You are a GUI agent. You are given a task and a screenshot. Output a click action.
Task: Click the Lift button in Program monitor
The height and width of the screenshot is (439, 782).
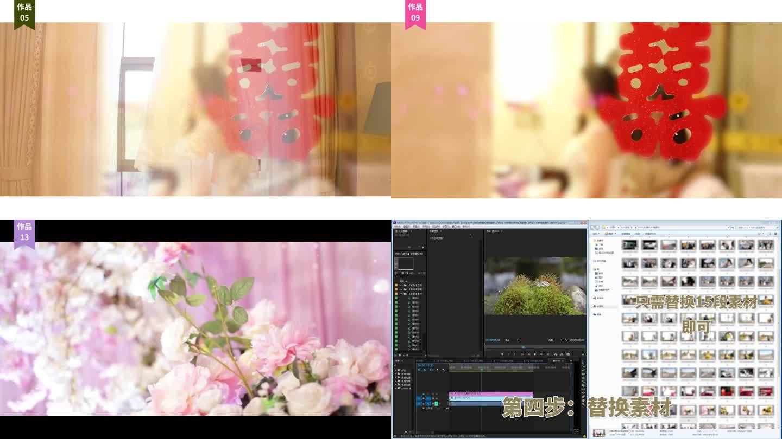556,354
